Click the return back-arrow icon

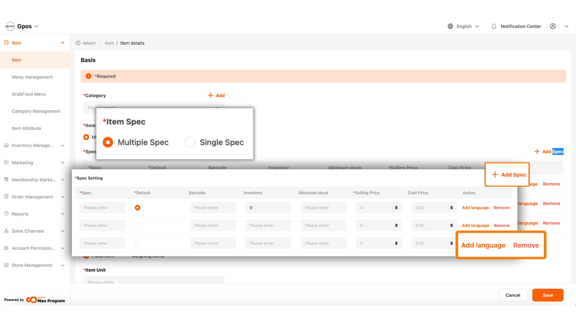pos(78,43)
